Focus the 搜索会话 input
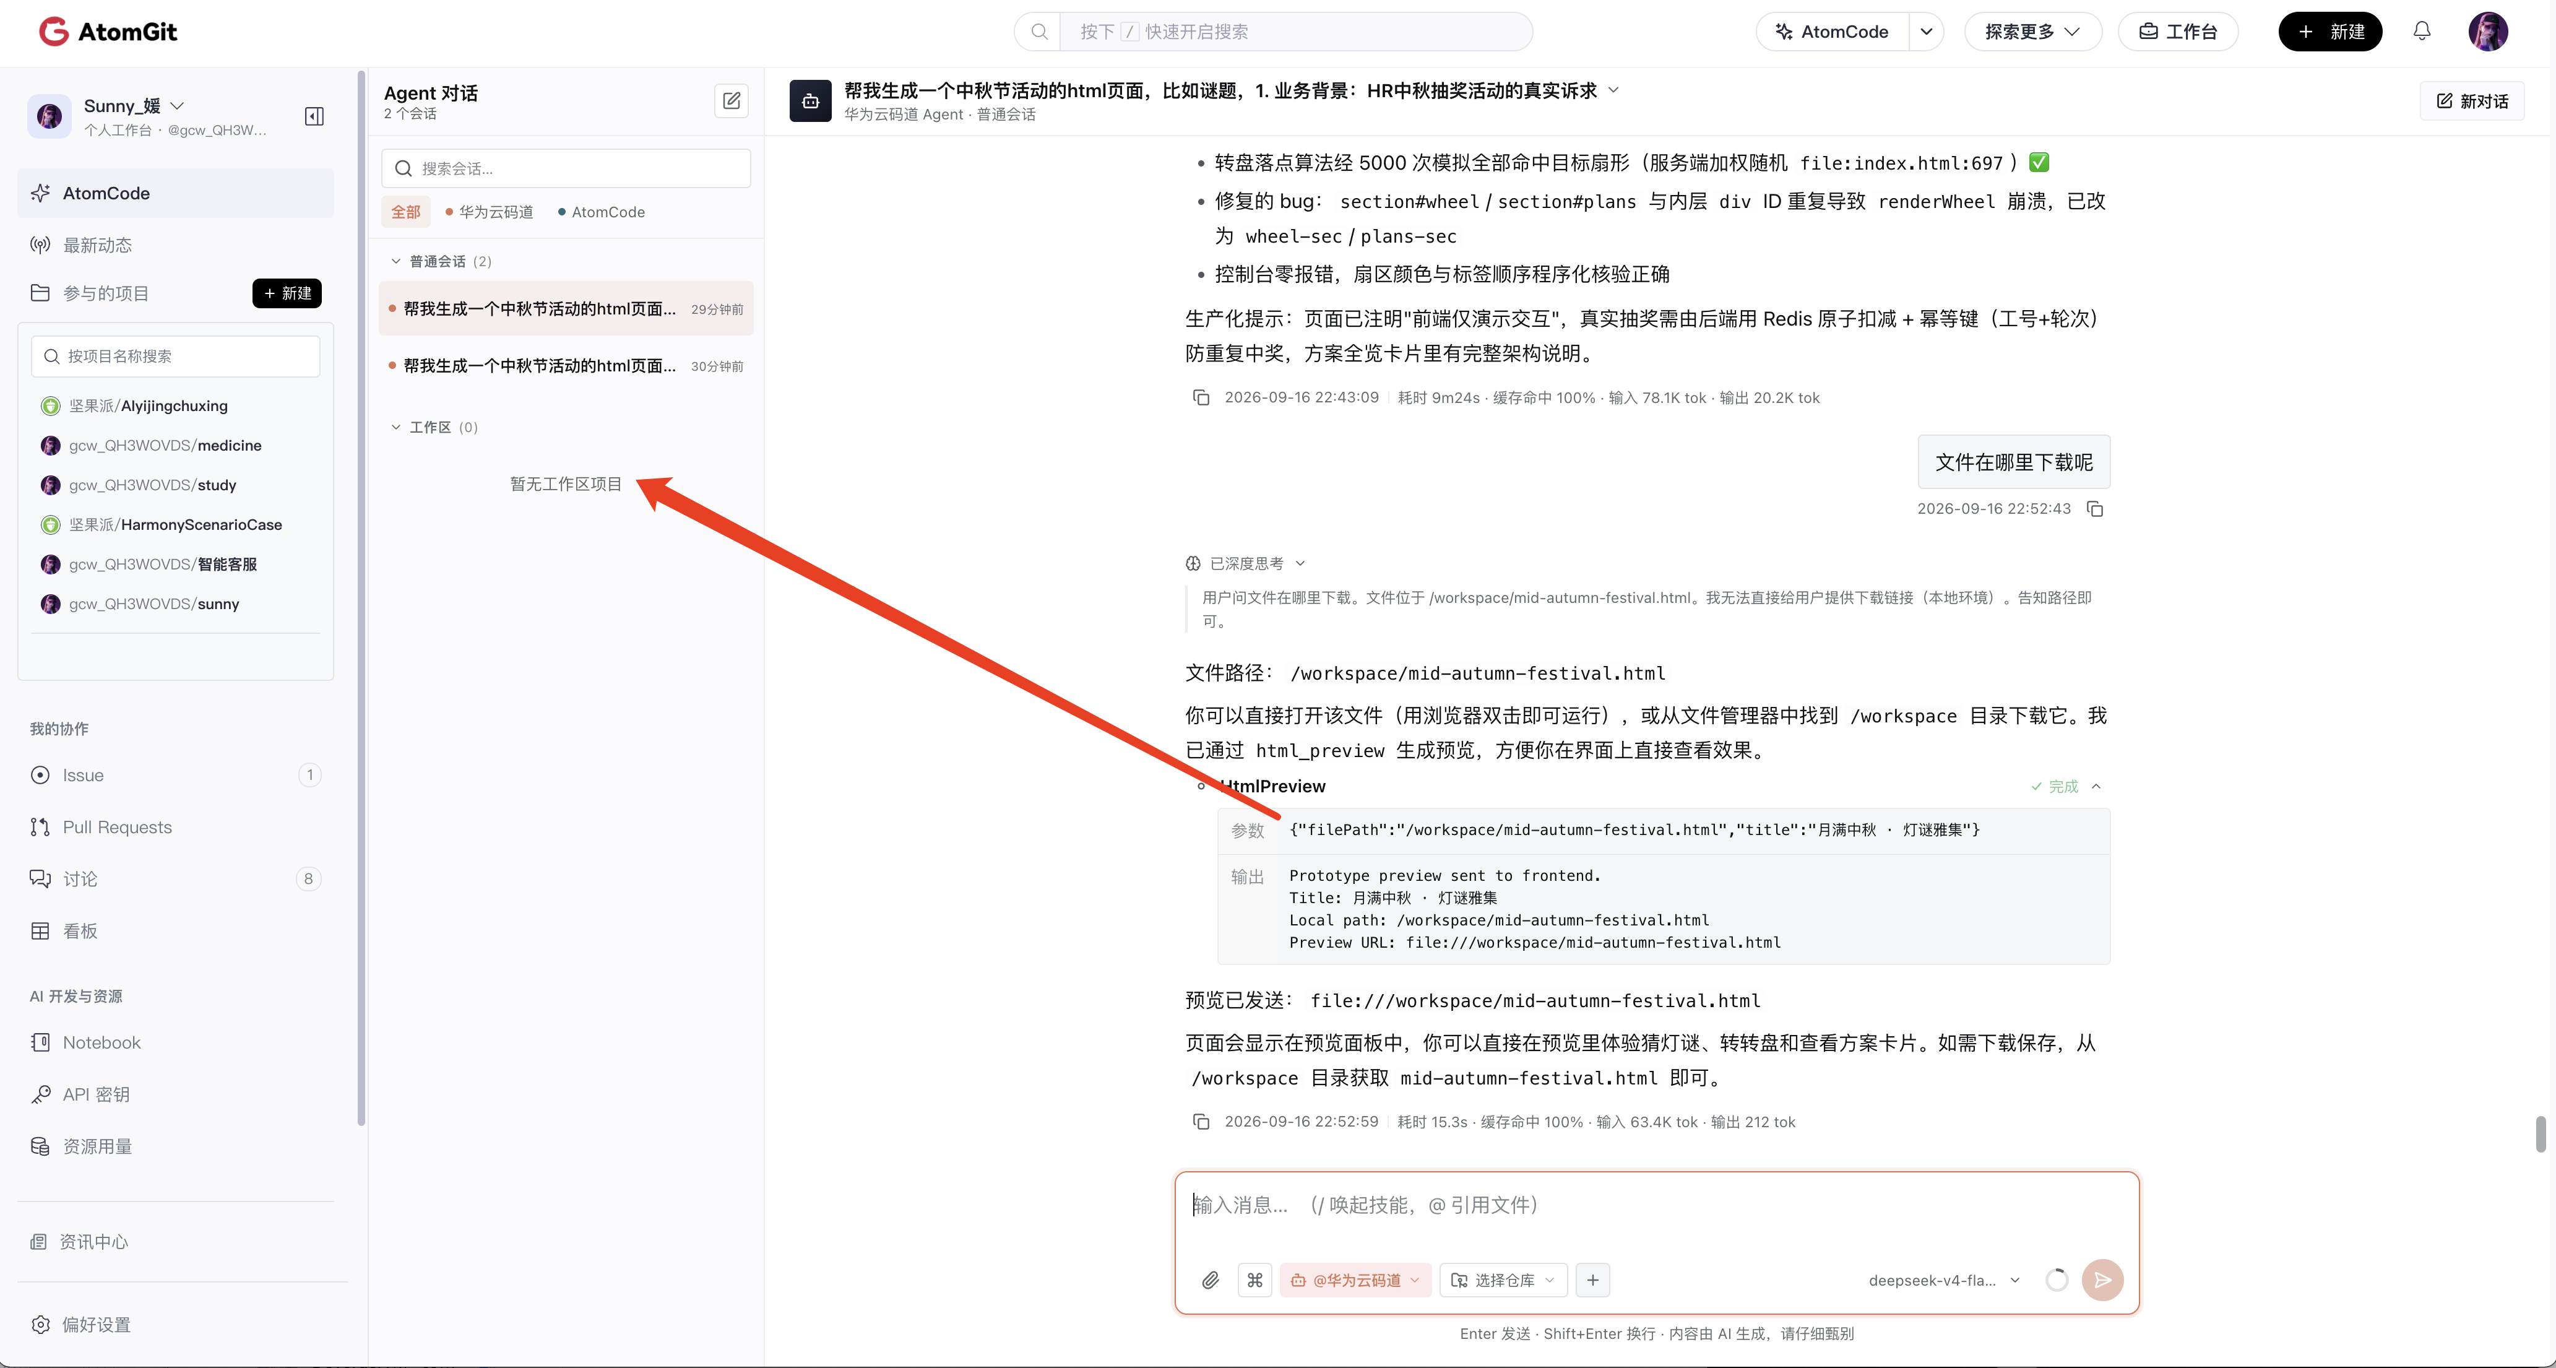 click(566, 168)
